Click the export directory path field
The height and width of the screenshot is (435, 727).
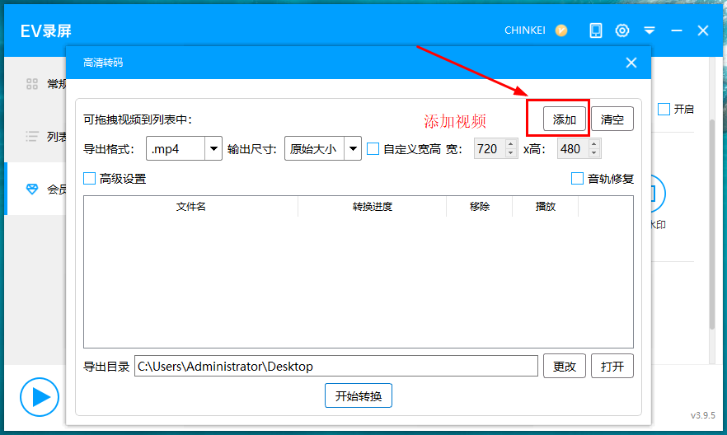coord(335,367)
